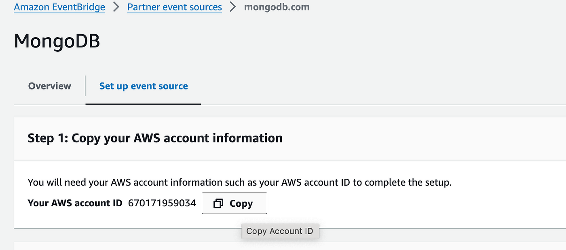Click the Copy Account ID tooltip
Image resolution: width=566 pixels, height=250 pixels.
pyautogui.click(x=280, y=231)
